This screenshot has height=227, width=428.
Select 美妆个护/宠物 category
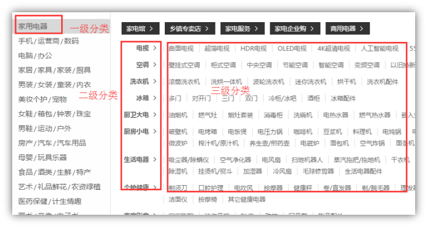pos(43,100)
